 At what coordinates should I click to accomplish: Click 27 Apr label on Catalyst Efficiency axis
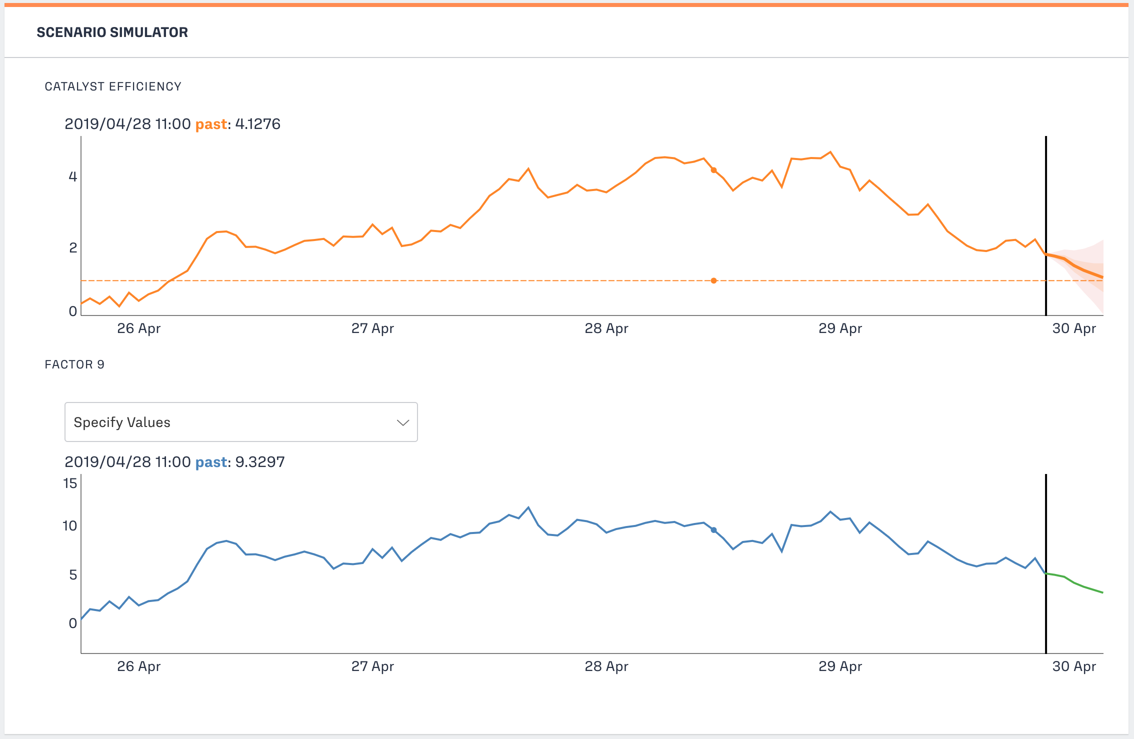[372, 328]
